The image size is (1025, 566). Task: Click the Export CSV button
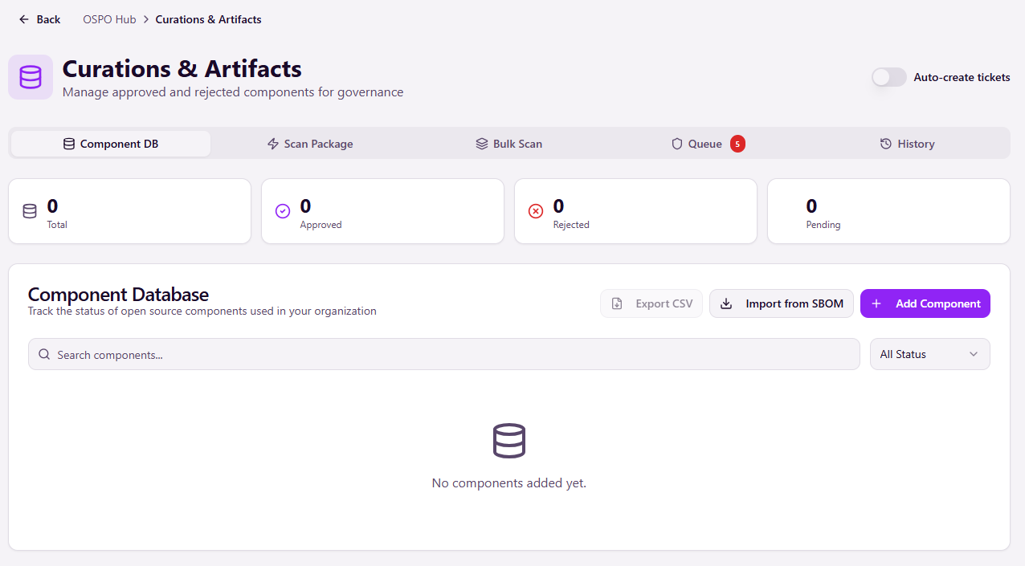(x=651, y=303)
